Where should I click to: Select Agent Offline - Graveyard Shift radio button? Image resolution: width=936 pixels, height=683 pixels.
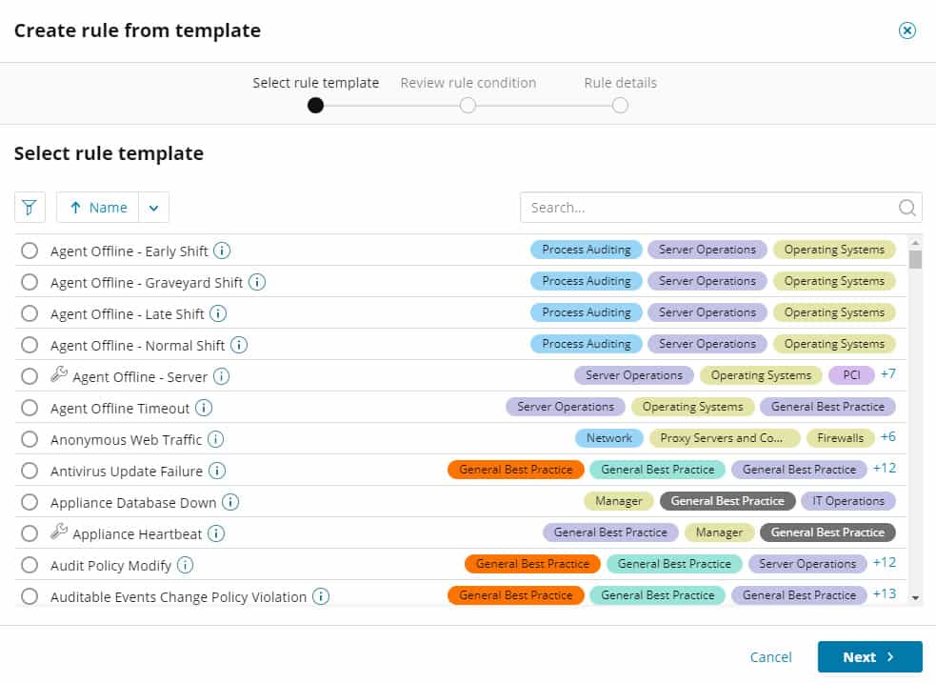coord(30,282)
